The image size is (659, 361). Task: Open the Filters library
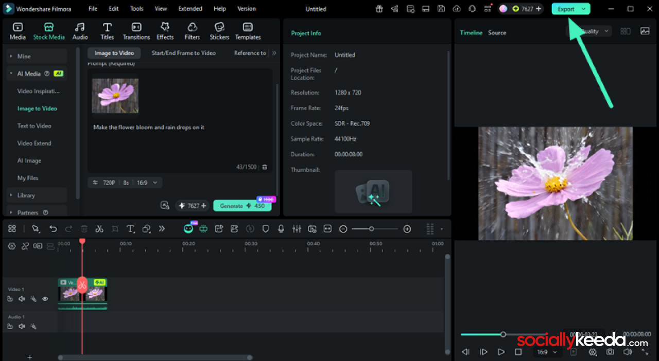[192, 31]
